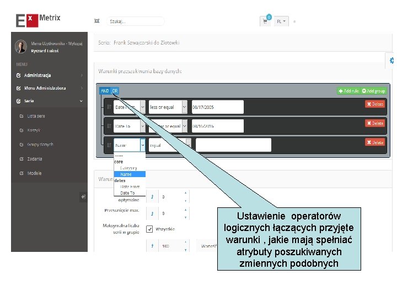This screenshot has width=397, height=297.
Task: Open the PL language dropdown
Action: pos(281,21)
